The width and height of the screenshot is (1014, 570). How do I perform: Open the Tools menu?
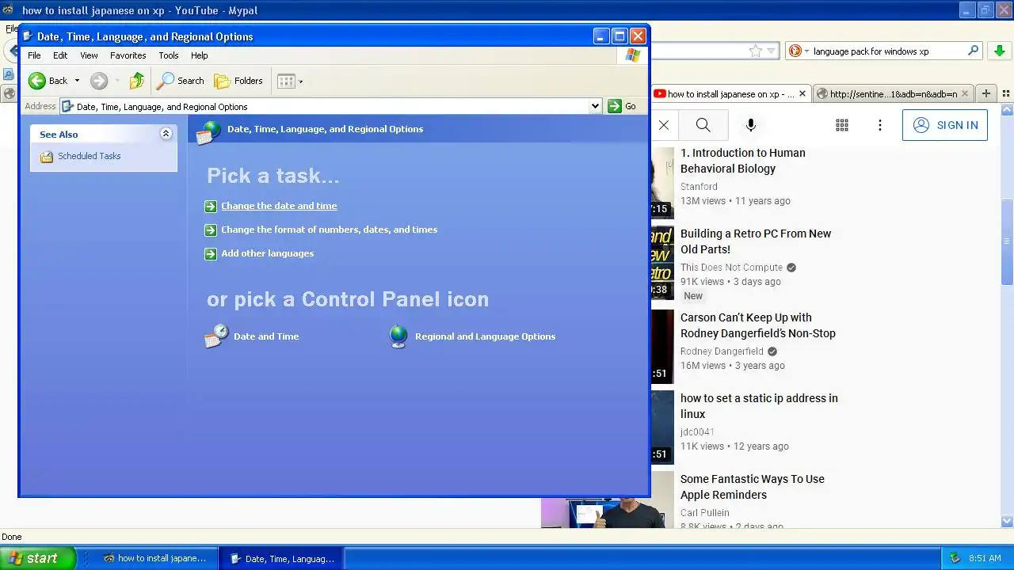169,55
